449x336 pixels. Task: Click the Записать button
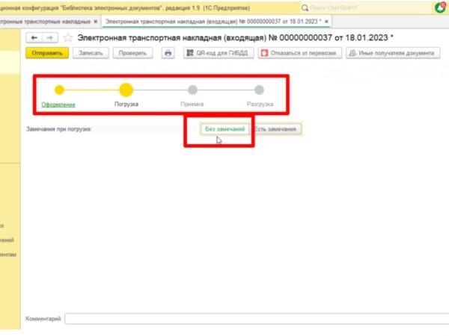[x=91, y=53]
